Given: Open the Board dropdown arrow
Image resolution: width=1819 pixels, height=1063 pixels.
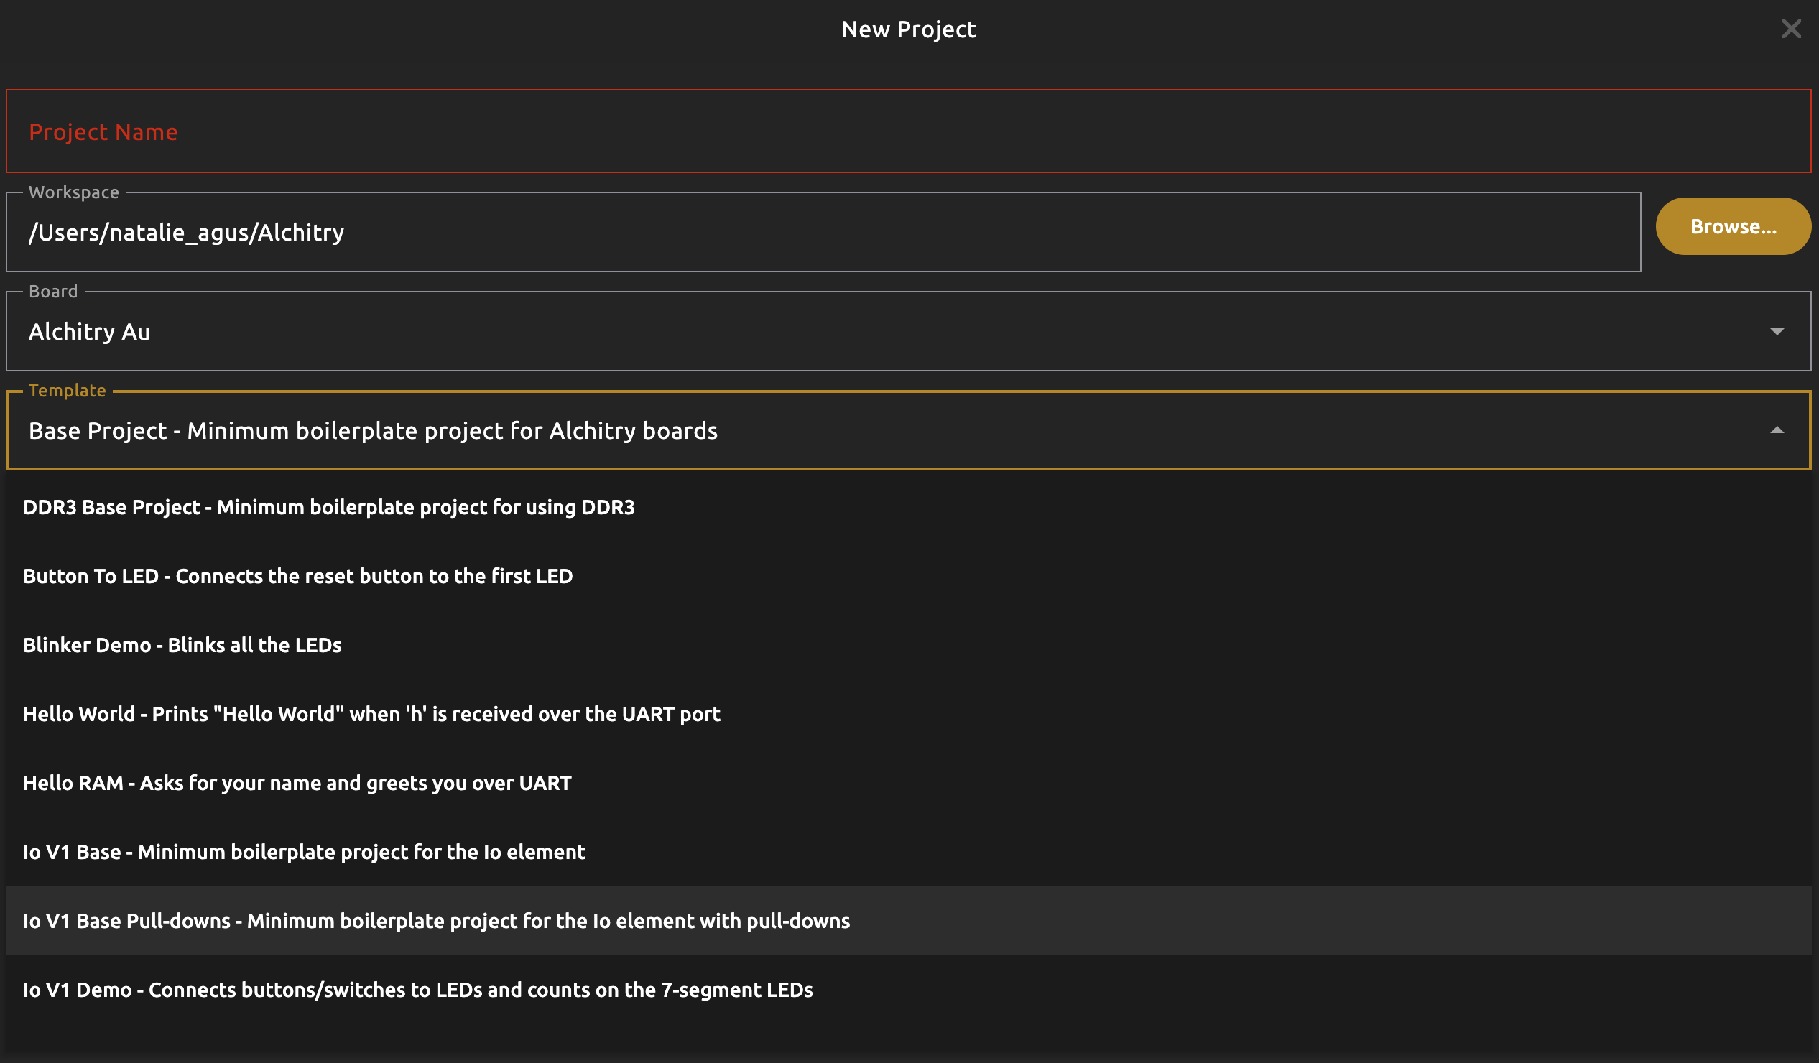Looking at the screenshot, I should click(1777, 331).
